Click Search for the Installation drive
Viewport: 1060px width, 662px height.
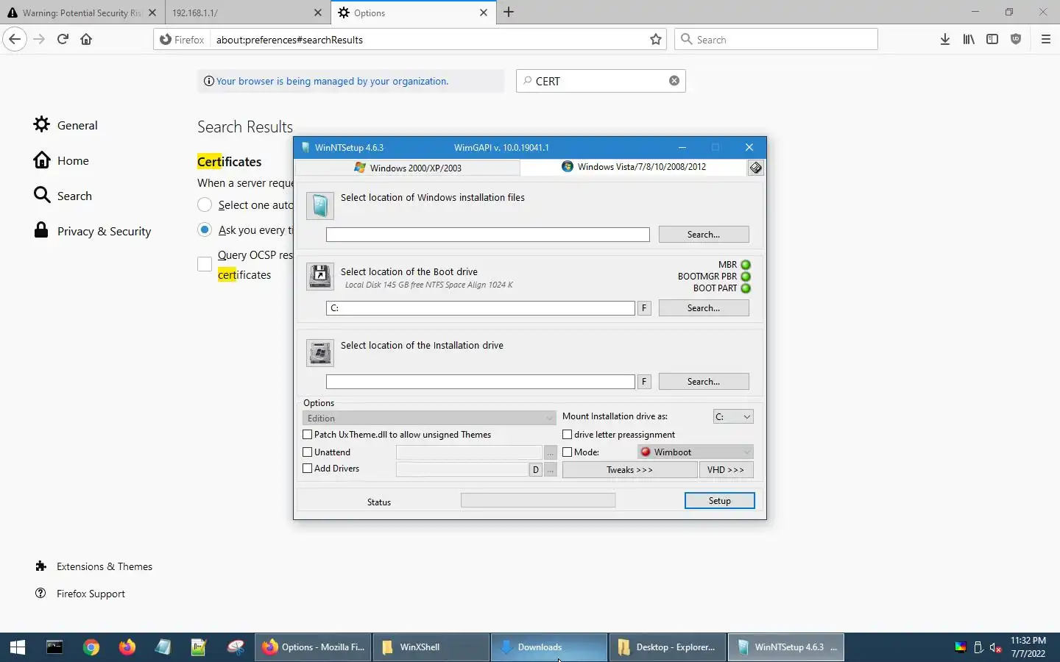pyautogui.click(x=704, y=382)
